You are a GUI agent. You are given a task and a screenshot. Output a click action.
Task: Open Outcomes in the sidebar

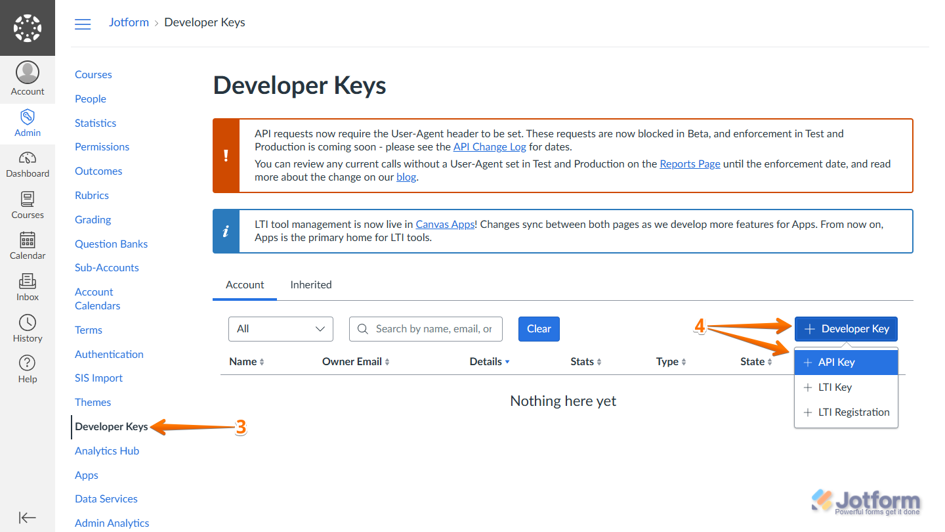[98, 171]
